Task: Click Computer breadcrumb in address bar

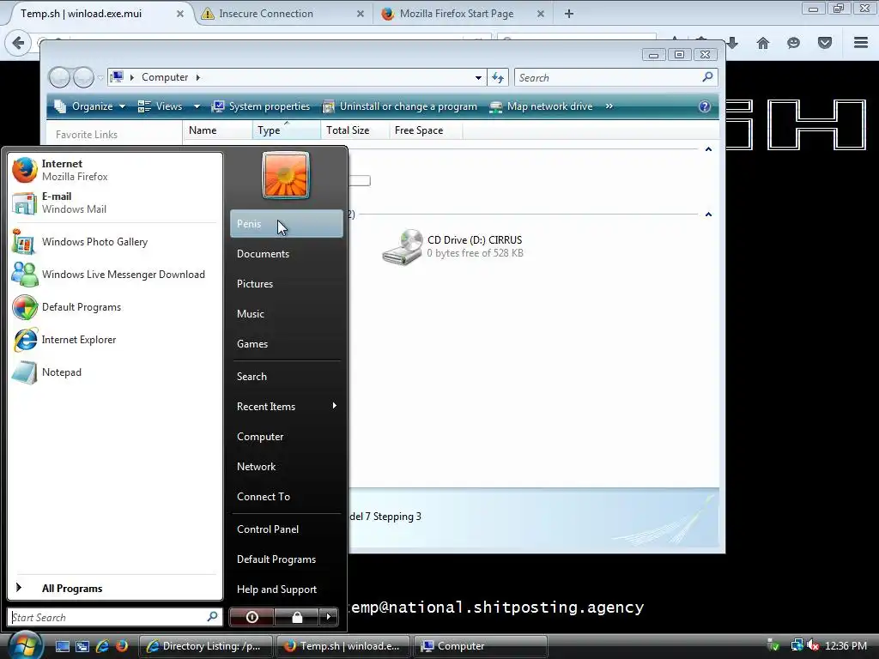Action: tap(165, 77)
